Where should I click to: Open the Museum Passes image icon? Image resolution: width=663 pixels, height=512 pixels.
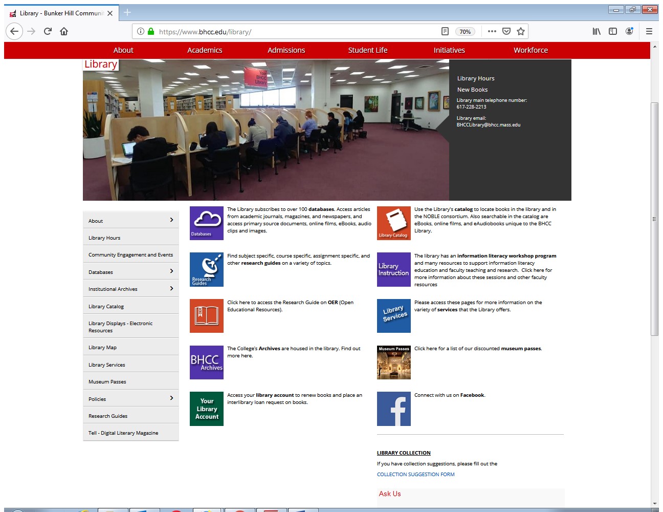[393, 362]
